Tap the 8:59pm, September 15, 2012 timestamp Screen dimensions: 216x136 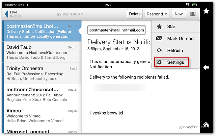click(113, 49)
